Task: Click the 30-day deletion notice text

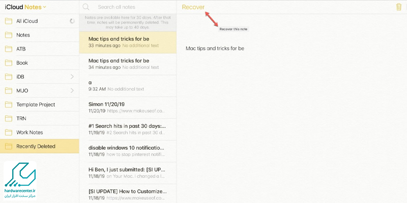Action: (128, 22)
